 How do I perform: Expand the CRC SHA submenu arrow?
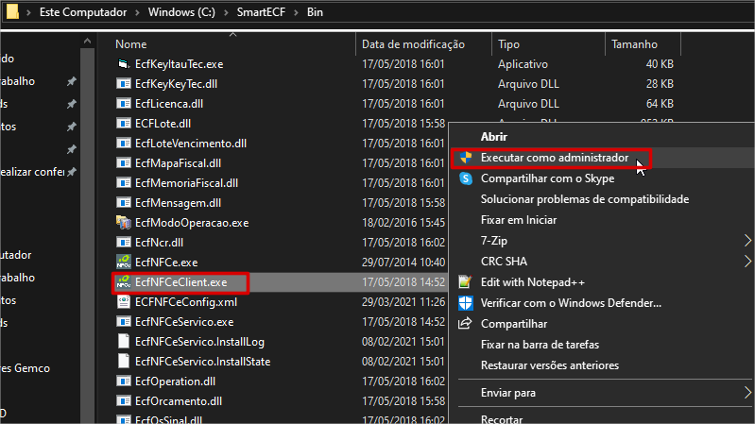(x=747, y=261)
